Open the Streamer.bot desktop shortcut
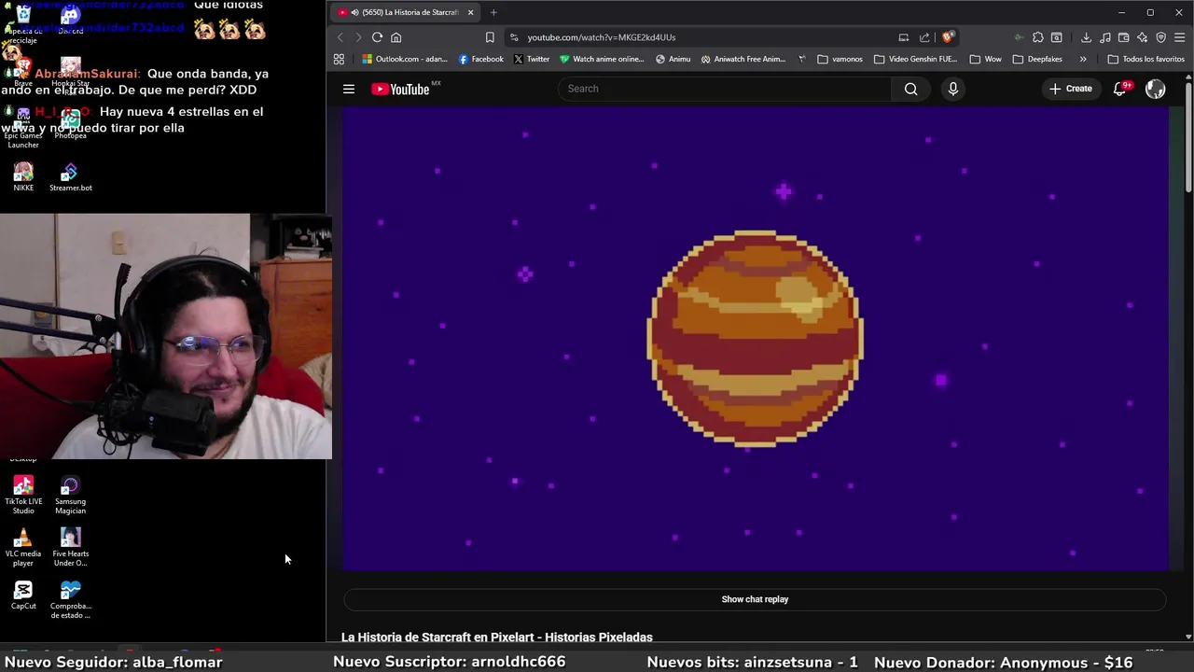Image resolution: width=1194 pixels, height=672 pixels. [71, 176]
